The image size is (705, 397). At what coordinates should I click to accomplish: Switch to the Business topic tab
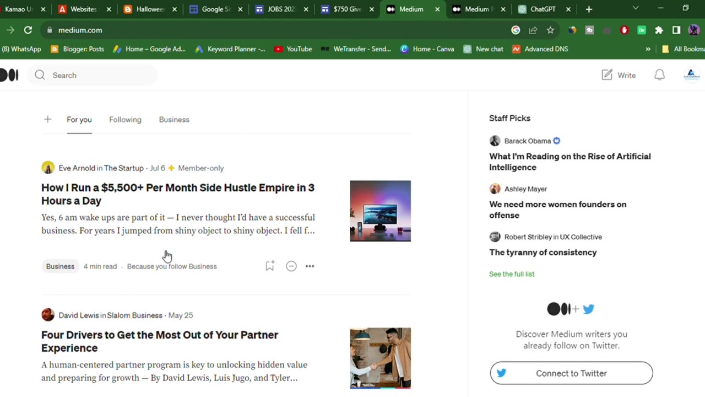pyautogui.click(x=174, y=120)
